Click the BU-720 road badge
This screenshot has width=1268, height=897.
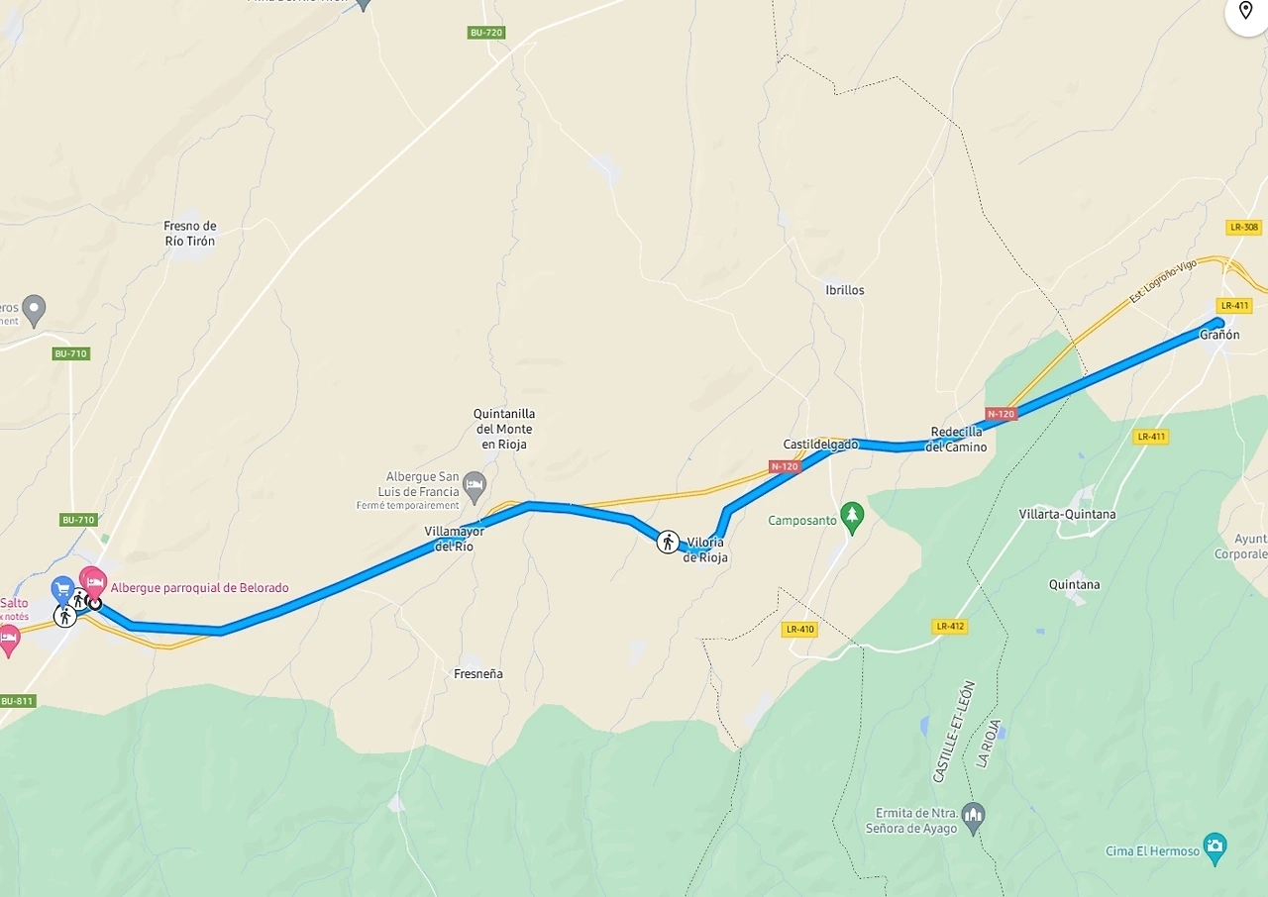[486, 33]
